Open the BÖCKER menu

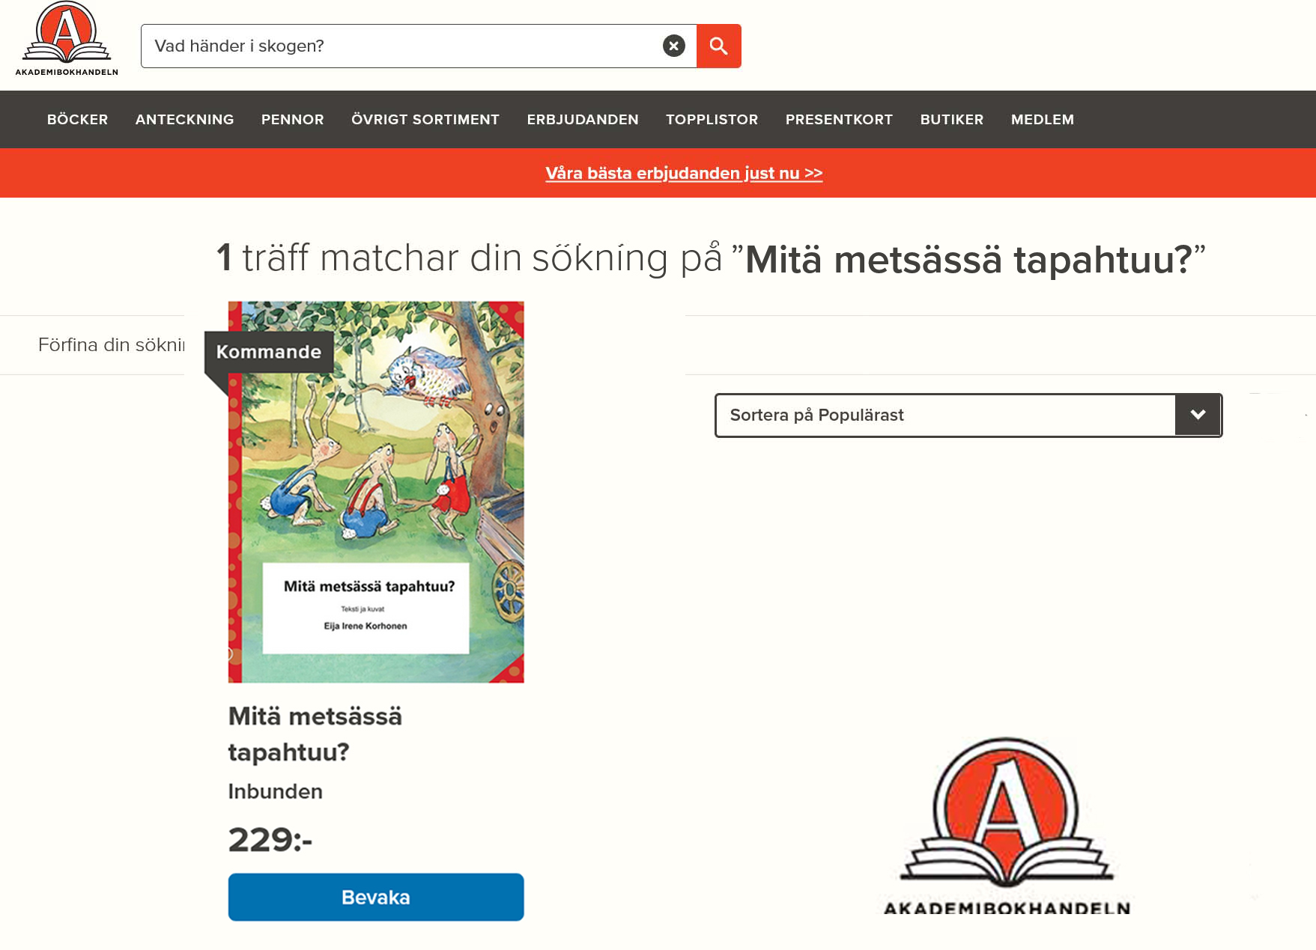(x=77, y=120)
